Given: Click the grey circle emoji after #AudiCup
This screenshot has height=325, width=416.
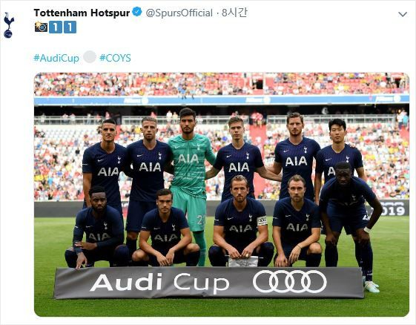Looking at the screenshot, I should pos(90,57).
